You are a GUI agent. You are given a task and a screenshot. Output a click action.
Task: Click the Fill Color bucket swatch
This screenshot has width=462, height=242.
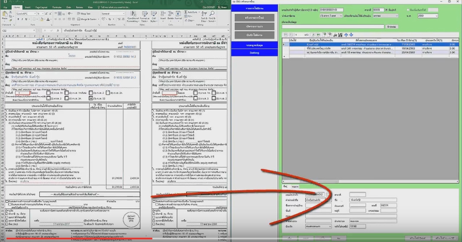42,20
